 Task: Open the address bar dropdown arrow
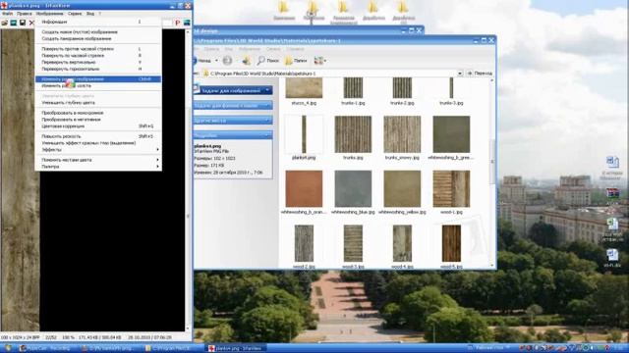pos(460,74)
